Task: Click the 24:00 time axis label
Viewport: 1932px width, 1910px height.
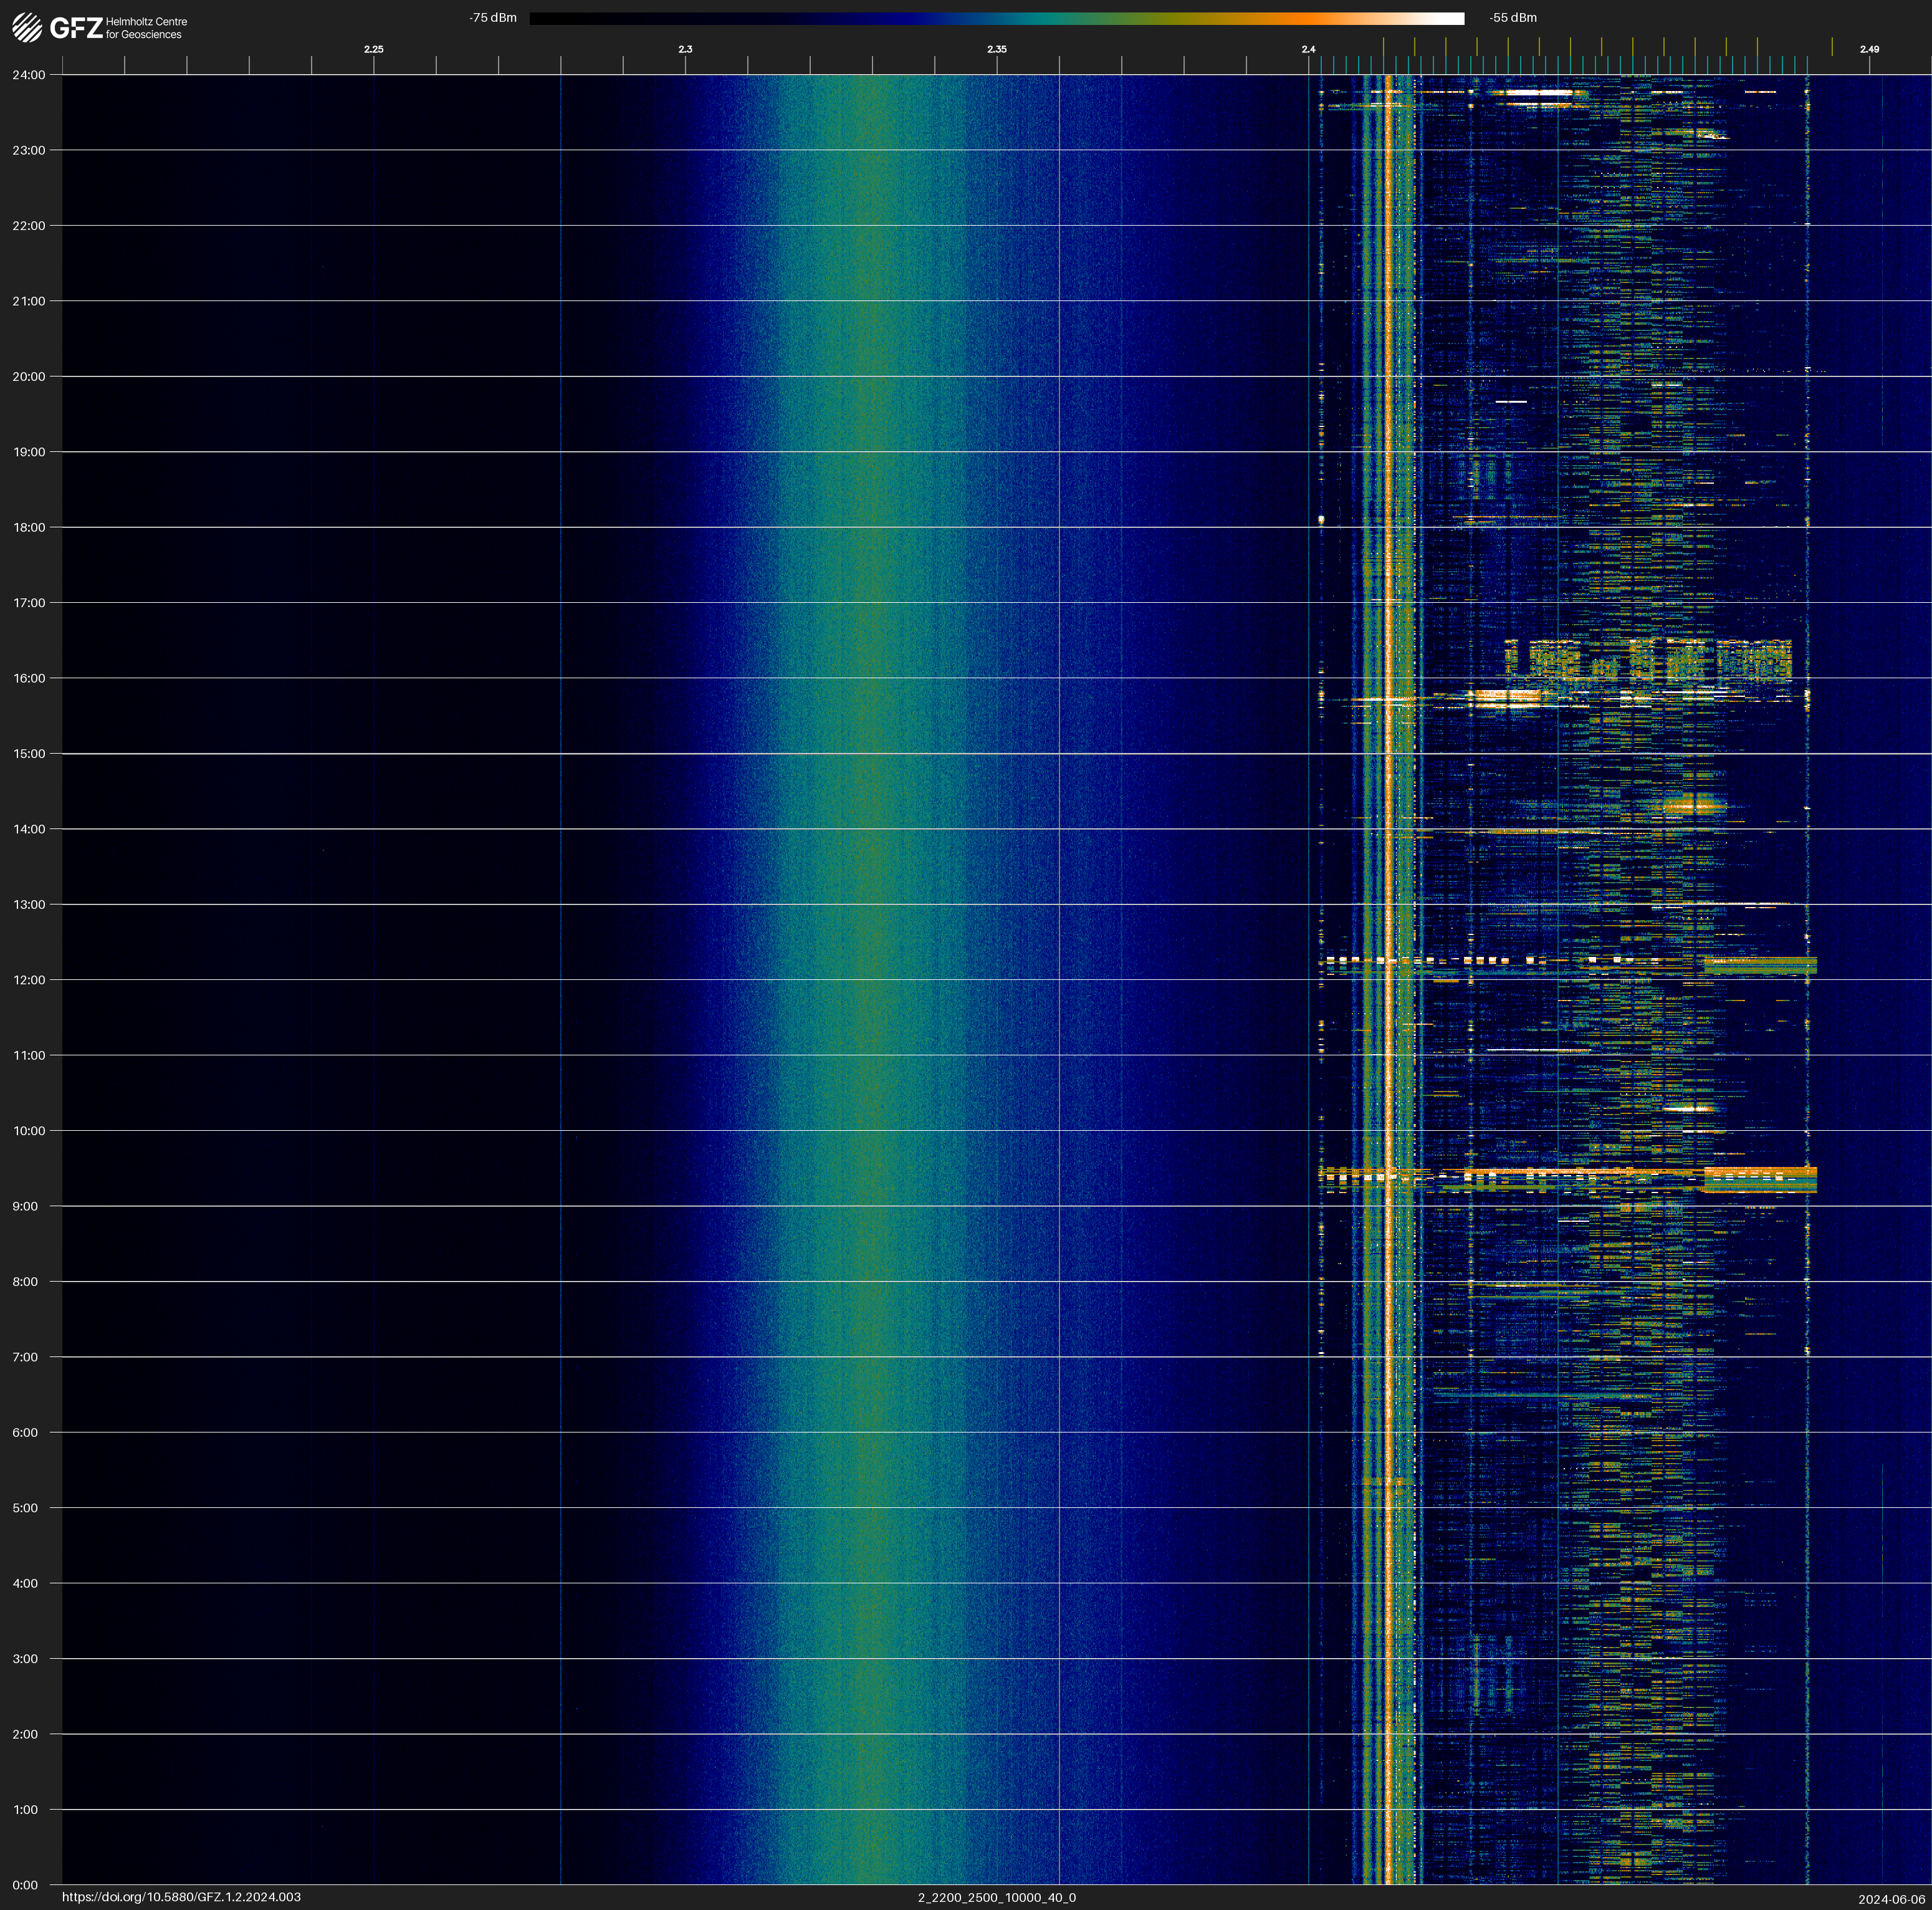Action: pos(28,75)
